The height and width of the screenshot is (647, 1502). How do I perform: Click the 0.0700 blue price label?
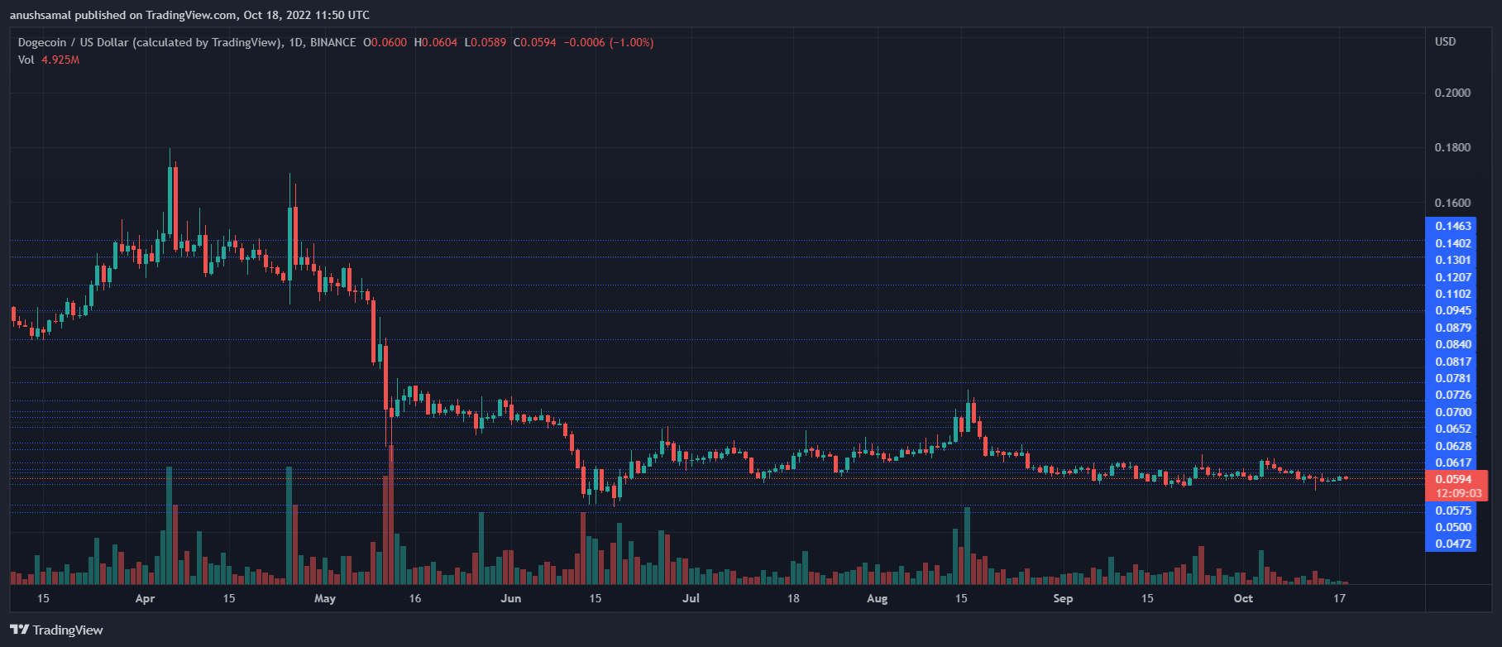pos(1453,412)
